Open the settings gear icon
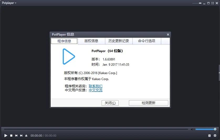Viewport: 220px width, 140px height. (215, 136)
